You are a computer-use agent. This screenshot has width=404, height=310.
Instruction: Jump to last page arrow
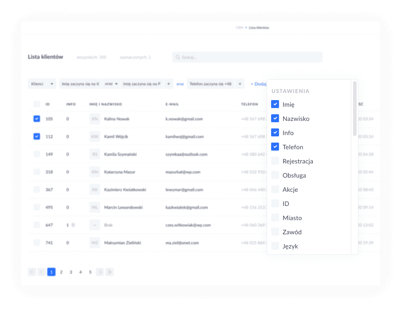(109, 272)
